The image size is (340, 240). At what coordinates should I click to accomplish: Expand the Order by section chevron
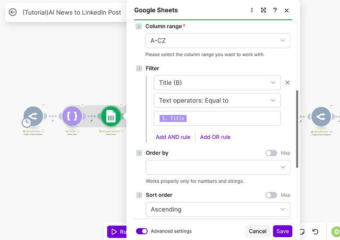click(139, 153)
